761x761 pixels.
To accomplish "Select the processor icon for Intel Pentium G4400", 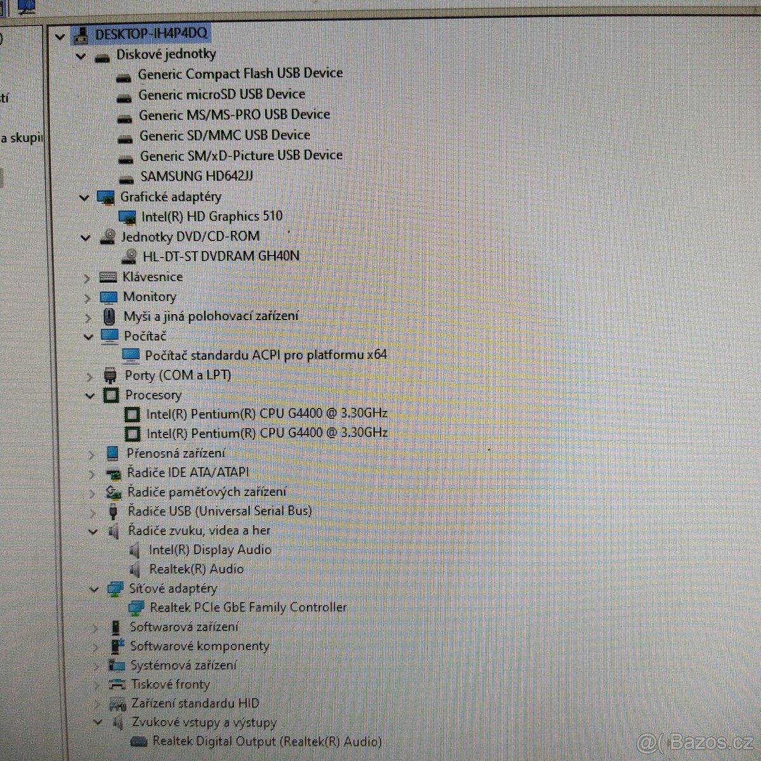I will tap(132, 413).
